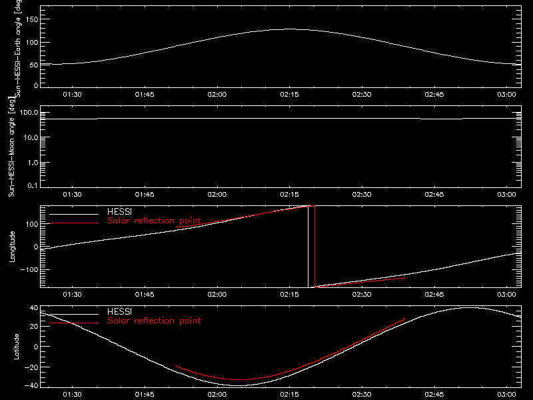
Task: Click white HESSI legend line in Latitude panel
Action: tap(74, 314)
